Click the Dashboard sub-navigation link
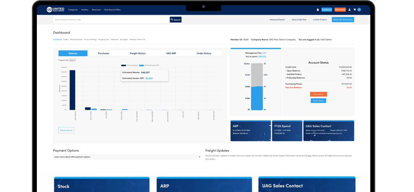 click(x=57, y=39)
